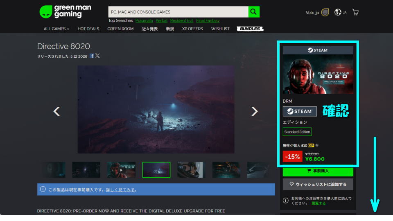The height and width of the screenshot is (221, 393).
Task: Show next screenshot with right arrow
Action: (255, 111)
